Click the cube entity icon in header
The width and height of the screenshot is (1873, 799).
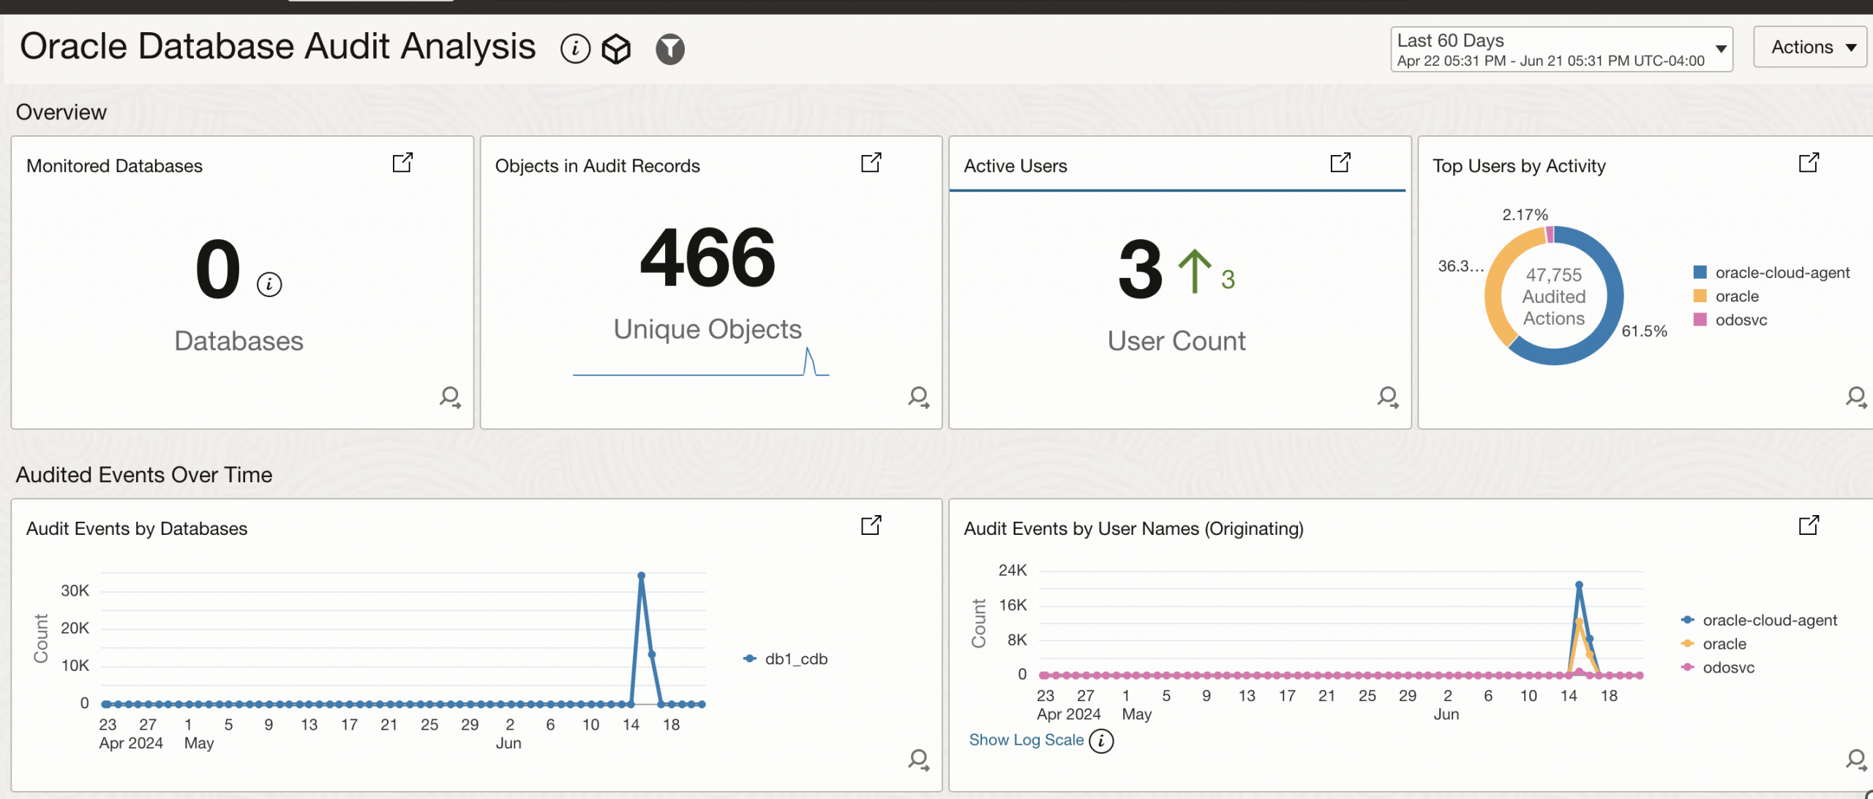[616, 49]
